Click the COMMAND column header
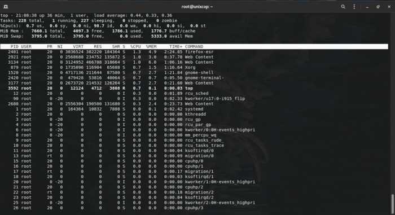The width and height of the screenshot is (395, 215). pos(194,47)
